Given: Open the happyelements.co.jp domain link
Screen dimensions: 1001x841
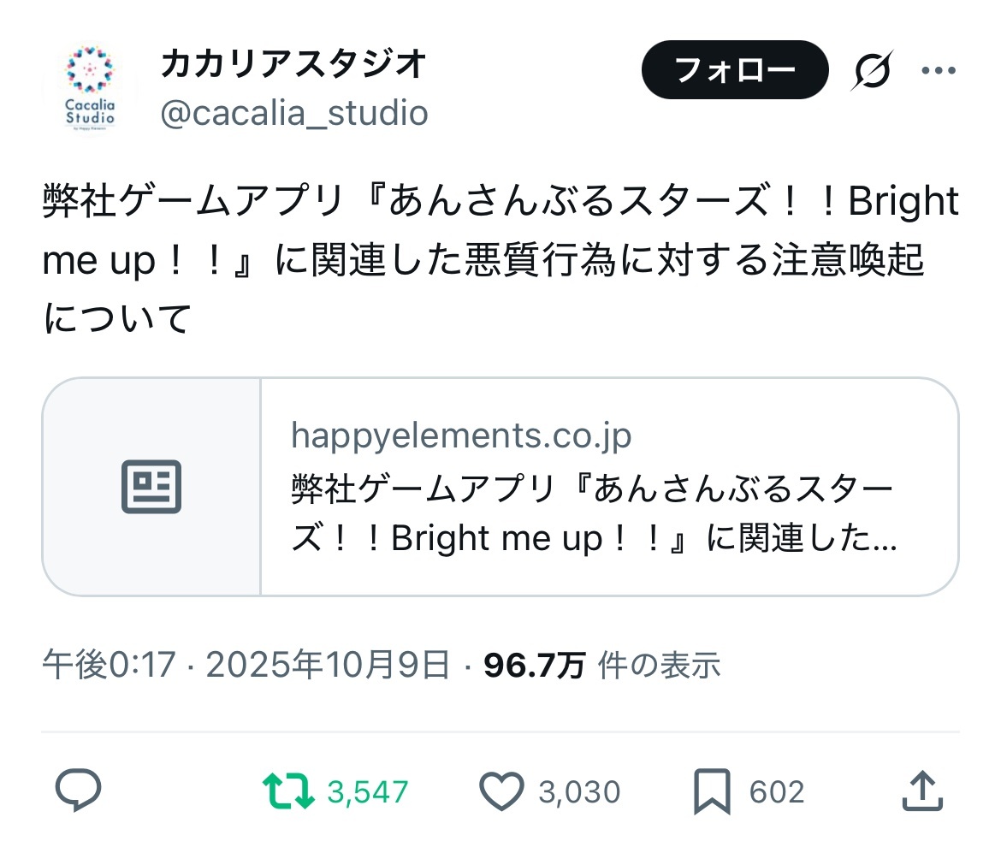Looking at the screenshot, I should tap(461, 435).
